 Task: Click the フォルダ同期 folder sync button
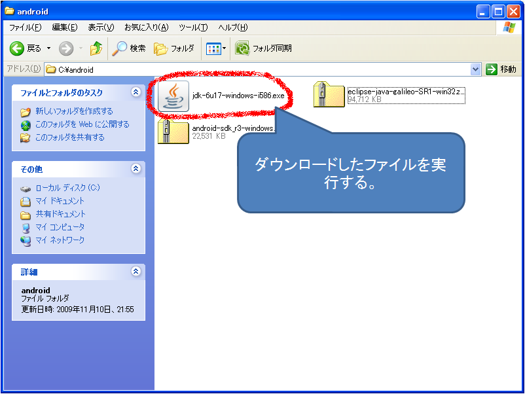(x=263, y=48)
